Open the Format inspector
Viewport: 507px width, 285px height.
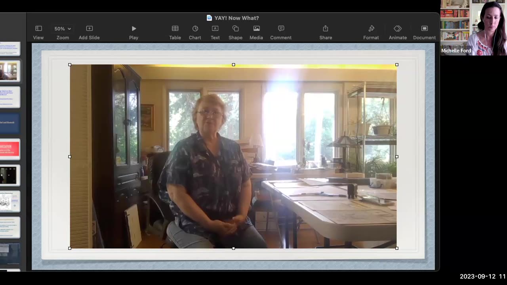pos(371,32)
